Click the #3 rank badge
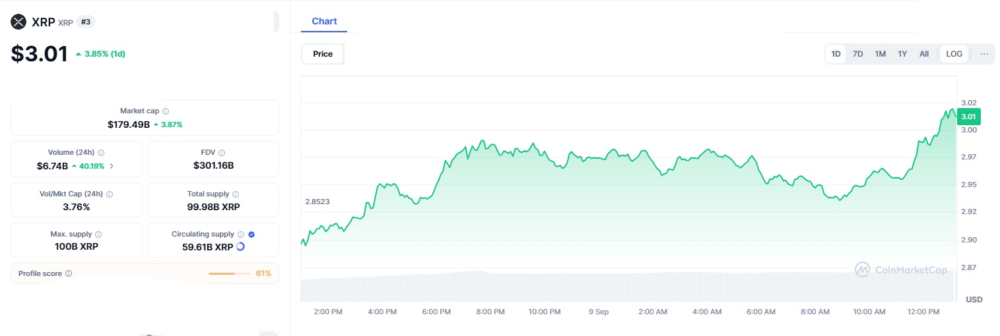The height and width of the screenshot is (336, 1000). [86, 22]
